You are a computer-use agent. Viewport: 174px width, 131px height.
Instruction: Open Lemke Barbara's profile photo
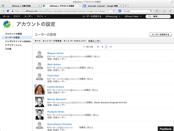[x=39, y=89]
